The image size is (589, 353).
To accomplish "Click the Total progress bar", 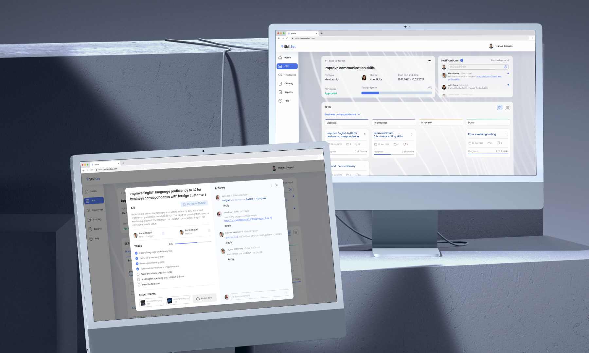I will 397,93.
